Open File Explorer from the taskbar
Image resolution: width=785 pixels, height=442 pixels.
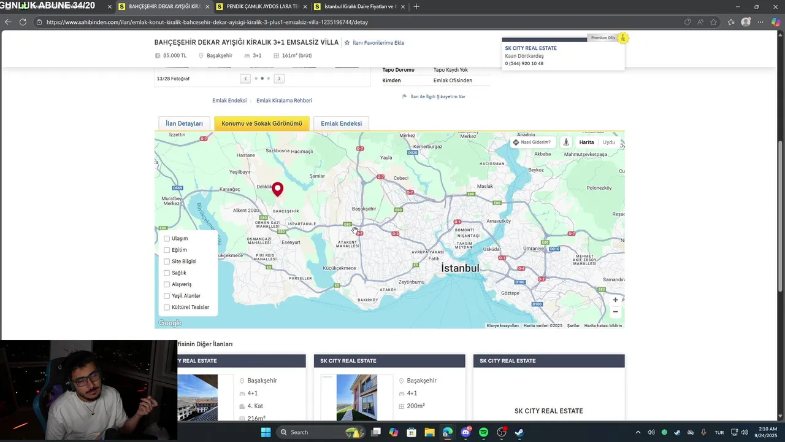click(429, 432)
